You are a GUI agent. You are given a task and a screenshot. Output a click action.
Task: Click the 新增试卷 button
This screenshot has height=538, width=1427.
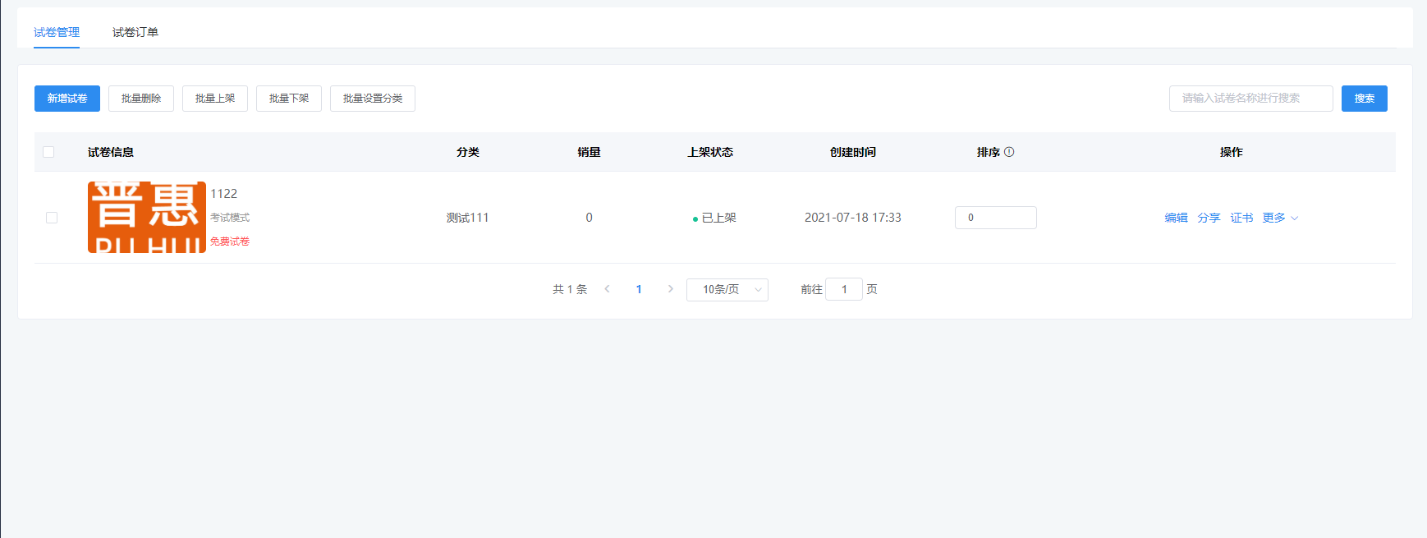tap(67, 99)
